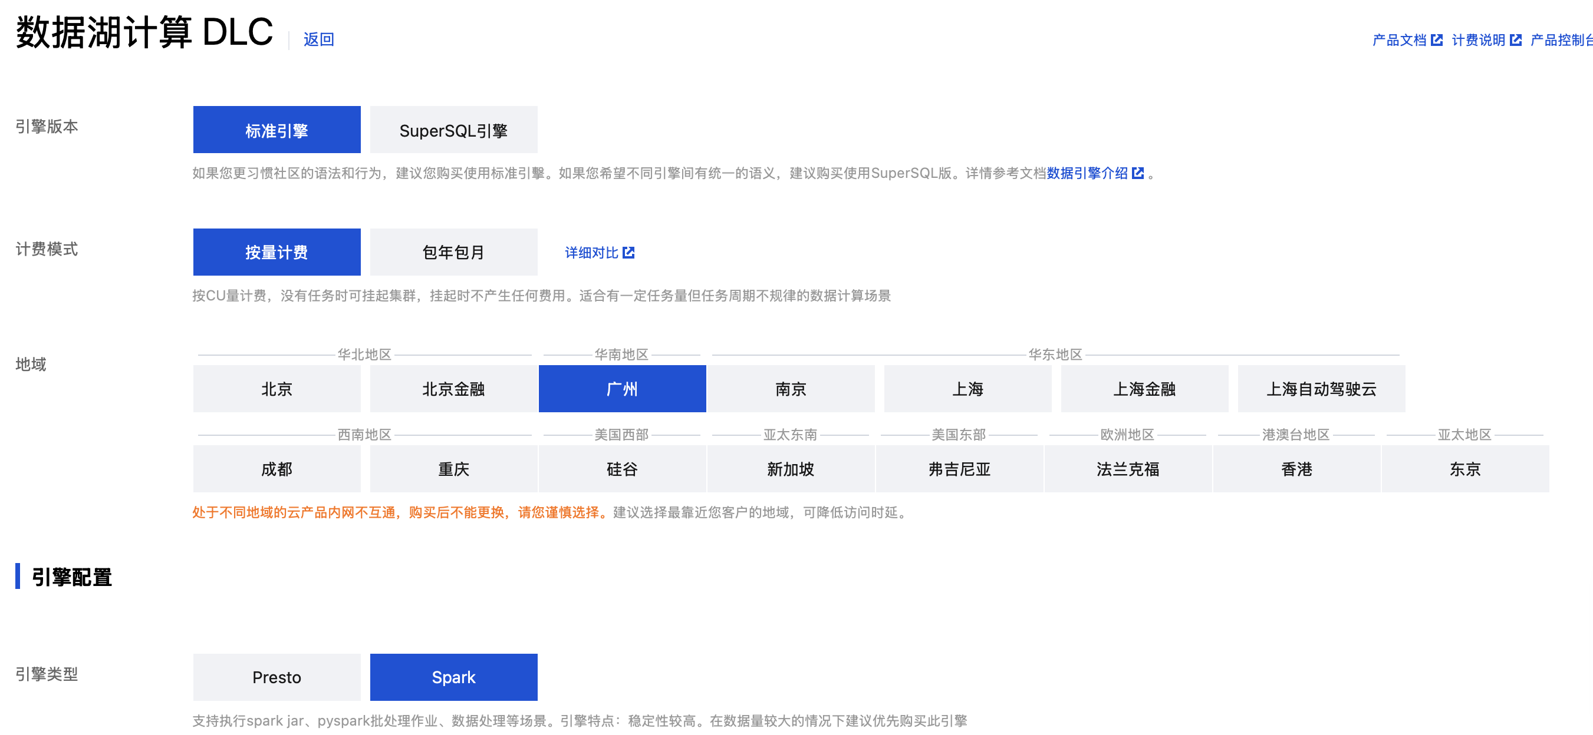1593x735 pixels.
Task: Click the 华南地区 group label
Action: tap(621, 355)
